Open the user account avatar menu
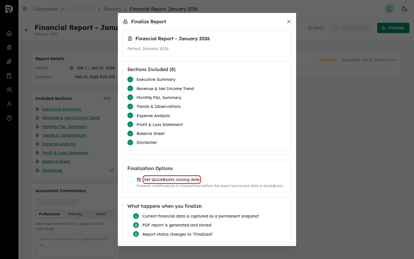This screenshot has height=259, width=414. [x=390, y=9]
